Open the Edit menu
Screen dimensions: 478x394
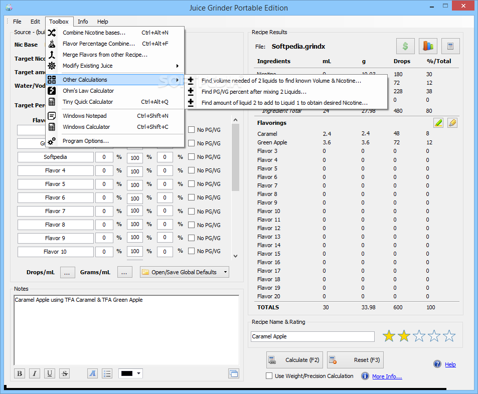pyautogui.click(x=35, y=22)
